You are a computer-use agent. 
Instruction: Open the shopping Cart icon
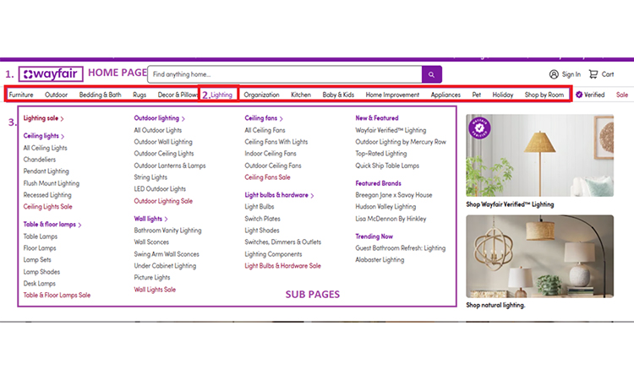(593, 74)
